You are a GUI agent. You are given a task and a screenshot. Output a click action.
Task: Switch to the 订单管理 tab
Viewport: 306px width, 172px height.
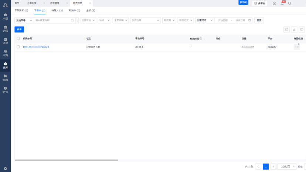tap(55, 3)
